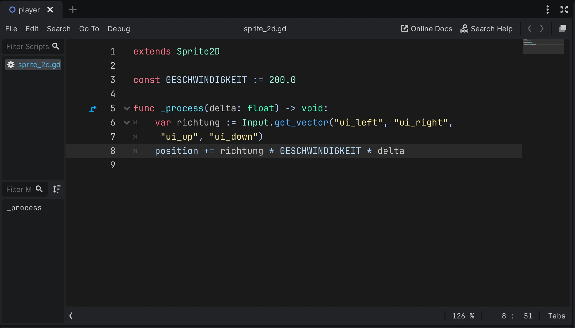
Task: Fold the _process function on line 5
Action: click(127, 108)
